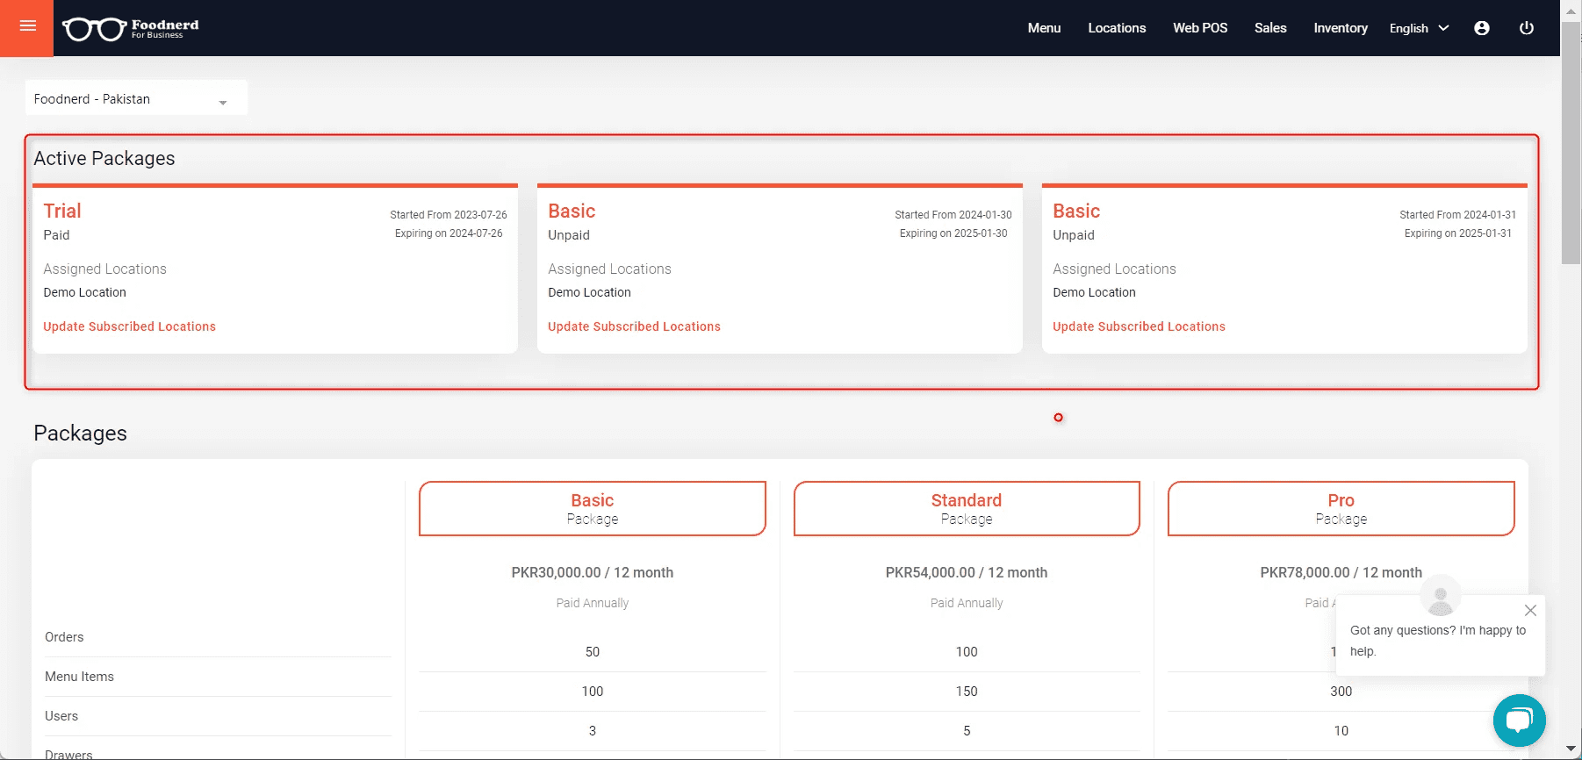Open the Foodnerd - Pakistan business dropdown
Screen dimensions: 1582x760
(x=136, y=98)
